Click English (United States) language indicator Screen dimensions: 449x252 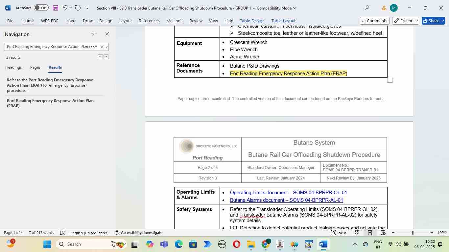coord(89,233)
